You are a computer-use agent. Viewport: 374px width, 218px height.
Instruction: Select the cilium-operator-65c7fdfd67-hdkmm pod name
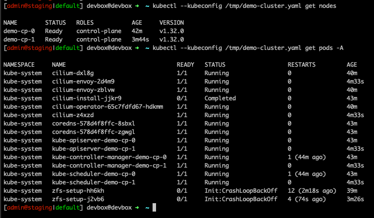pos(107,107)
